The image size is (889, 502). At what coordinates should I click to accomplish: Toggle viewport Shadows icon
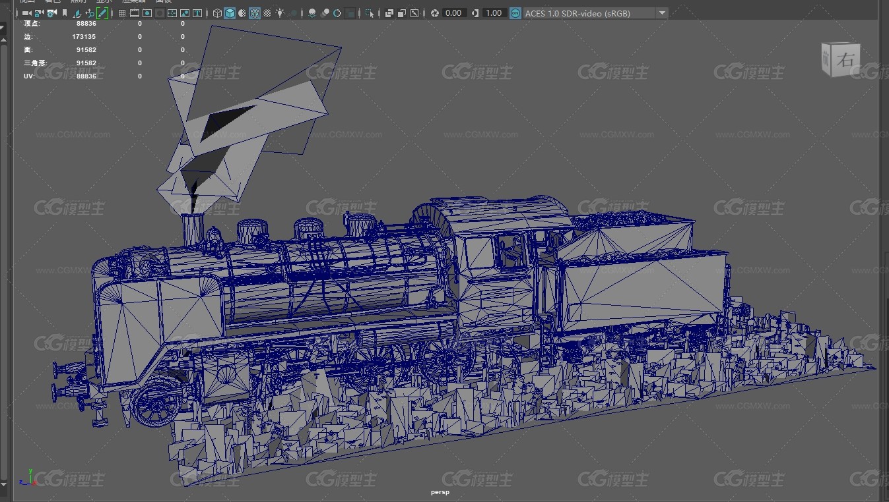293,13
